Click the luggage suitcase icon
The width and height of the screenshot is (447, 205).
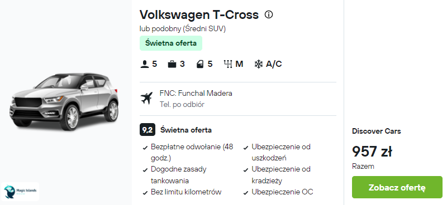click(172, 64)
